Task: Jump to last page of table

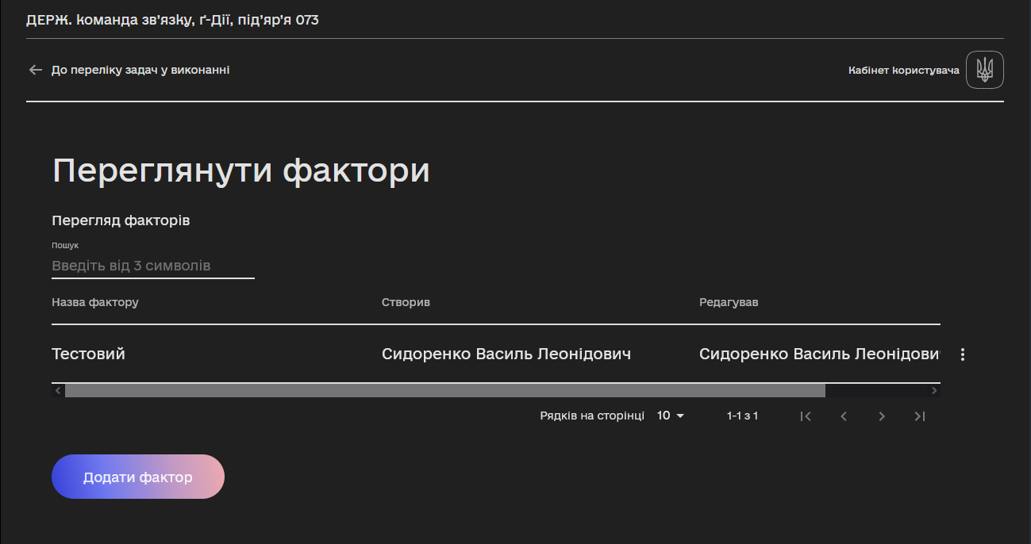Action: click(x=920, y=416)
